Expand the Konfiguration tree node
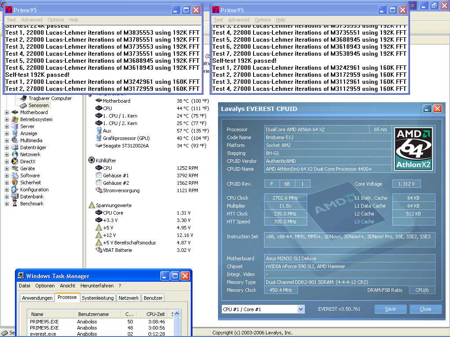The width and height of the screenshot is (450, 337). (7, 190)
